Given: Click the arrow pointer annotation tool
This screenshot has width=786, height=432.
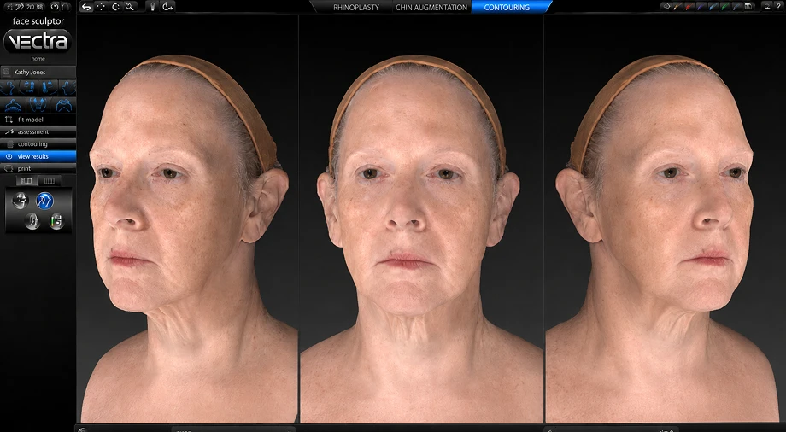Looking at the screenshot, I should (666, 7).
